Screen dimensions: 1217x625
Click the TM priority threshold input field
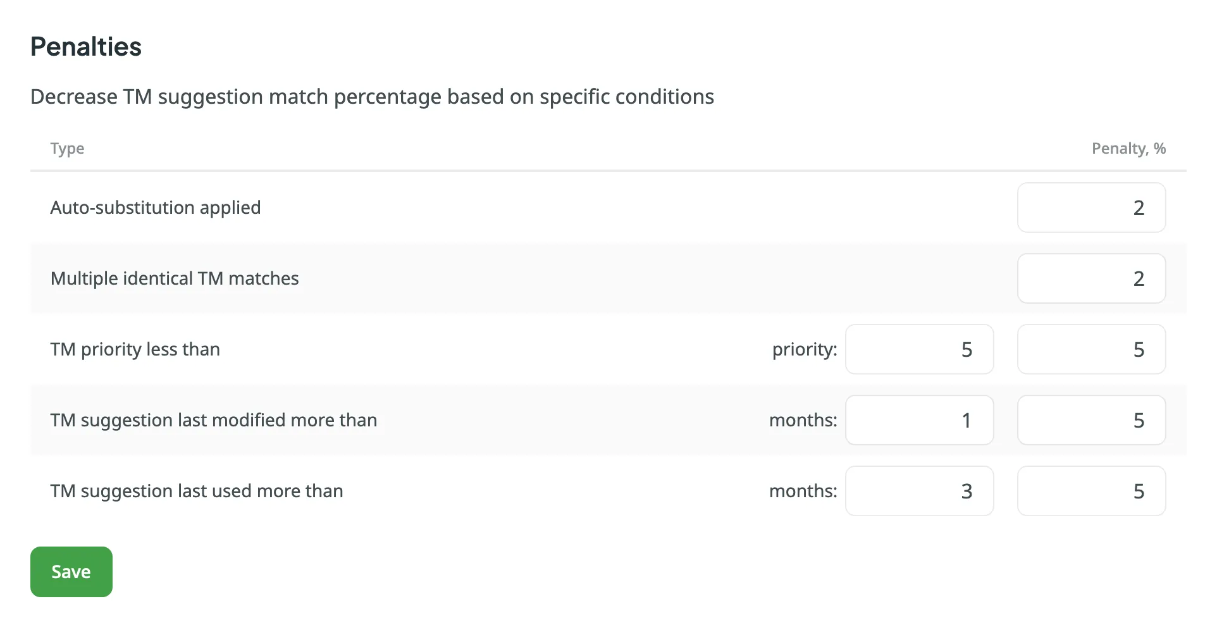click(x=919, y=349)
